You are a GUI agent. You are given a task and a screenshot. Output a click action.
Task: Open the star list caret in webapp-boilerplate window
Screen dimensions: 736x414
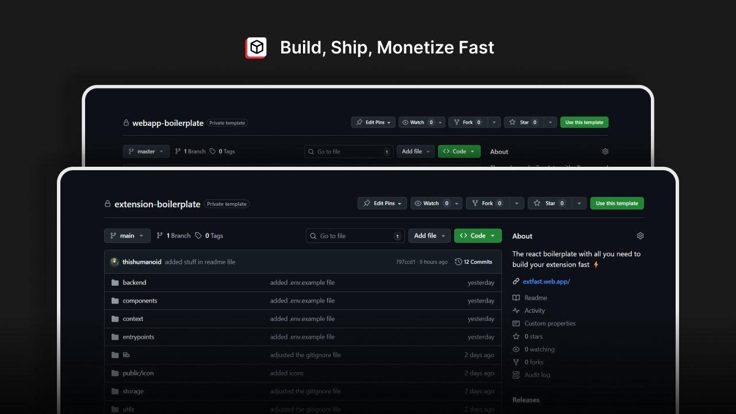pos(550,122)
